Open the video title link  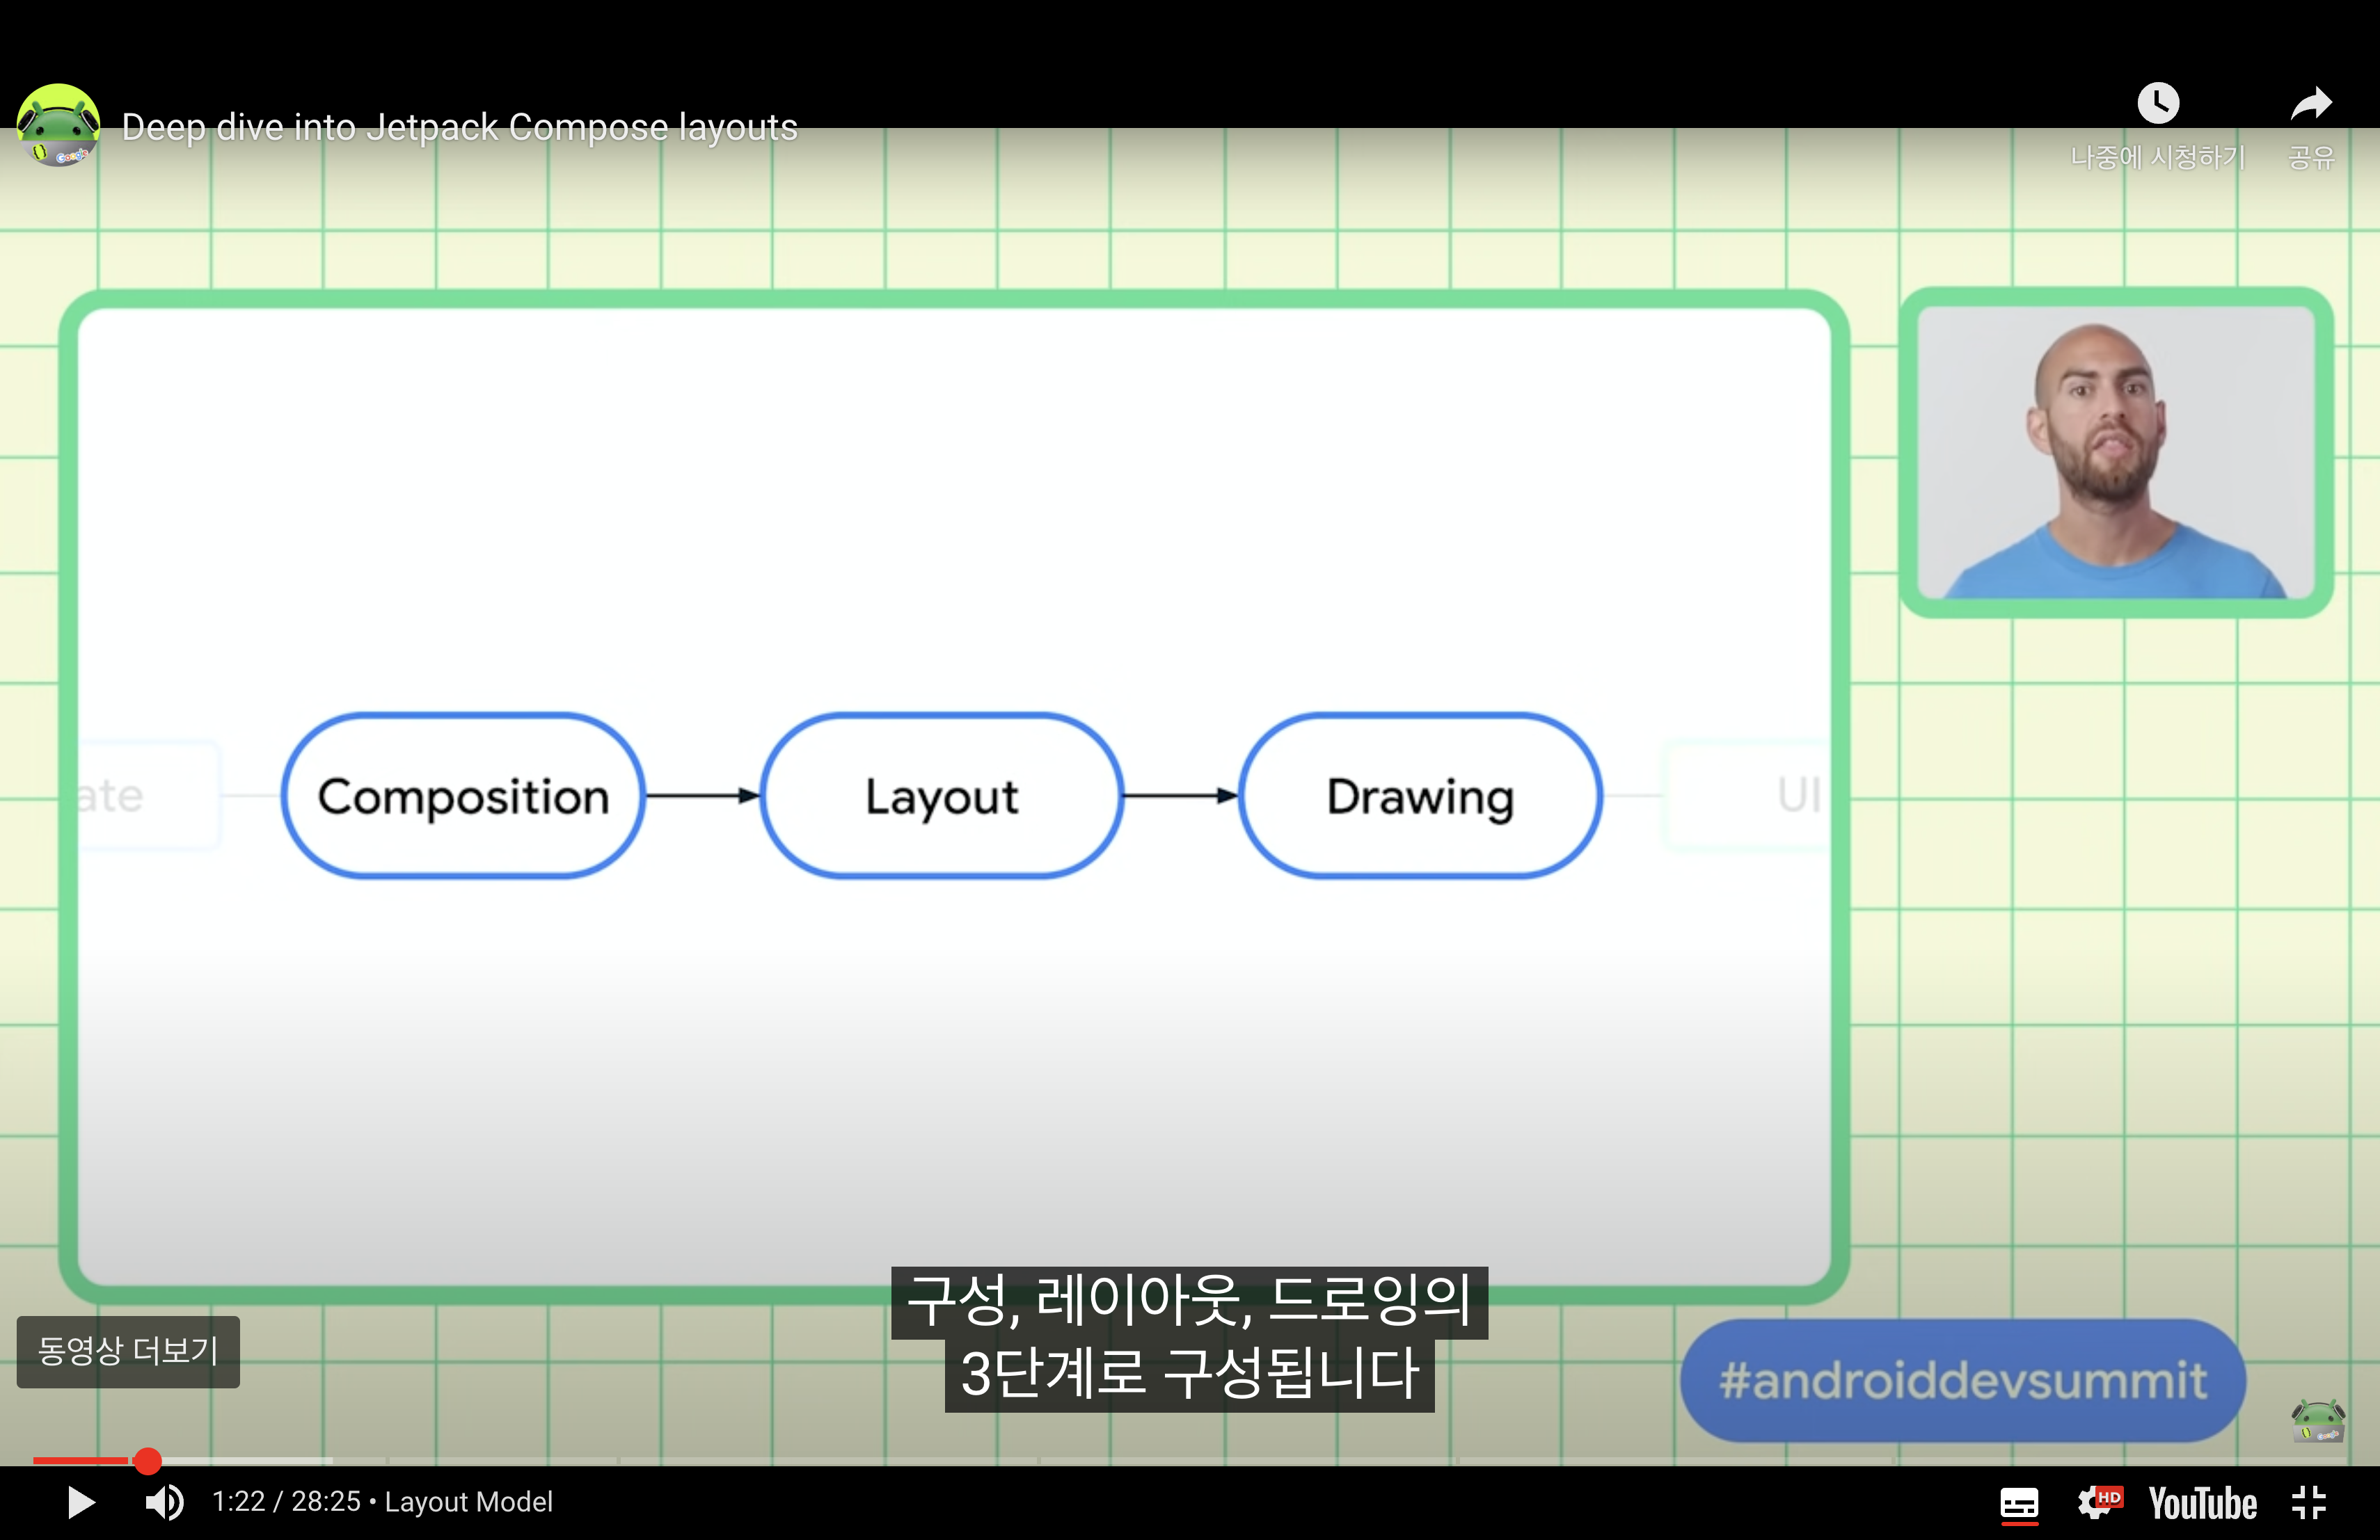point(459,127)
